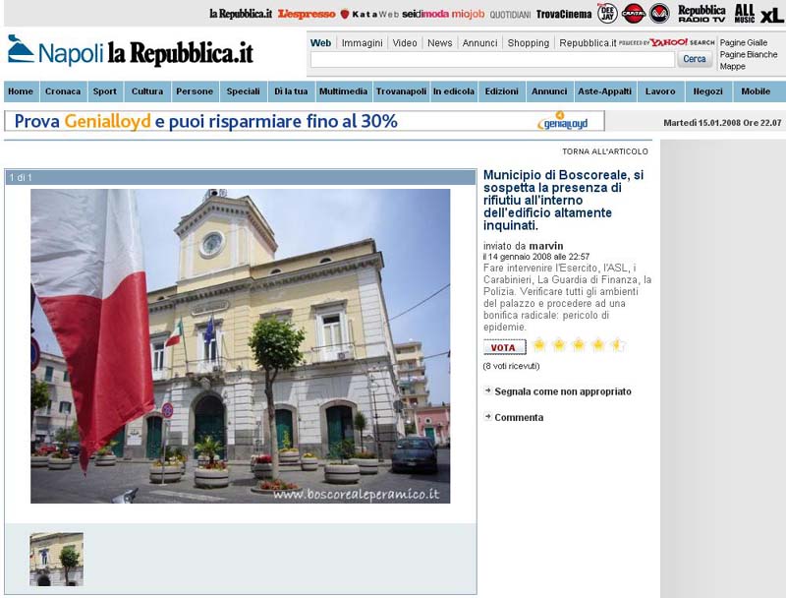This screenshot has width=786, height=598.
Task: Rate with the fourth star
Action: click(x=598, y=345)
